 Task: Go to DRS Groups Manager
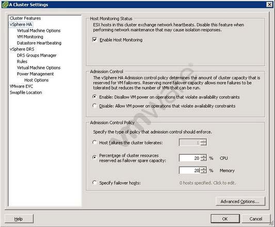coord(37,55)
